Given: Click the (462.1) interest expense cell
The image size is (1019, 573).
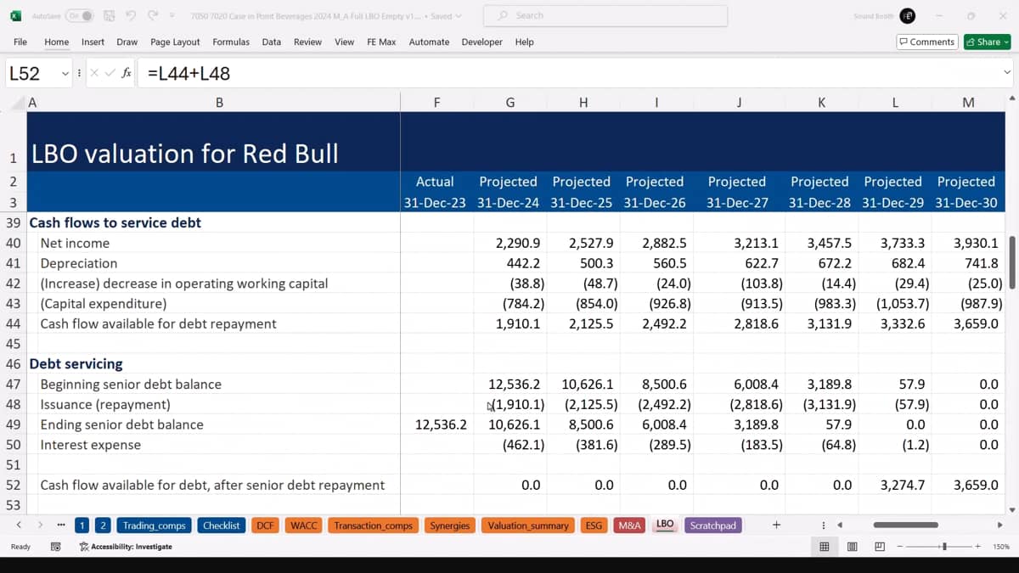Looking at the screenshot, I should pos(510,445).
